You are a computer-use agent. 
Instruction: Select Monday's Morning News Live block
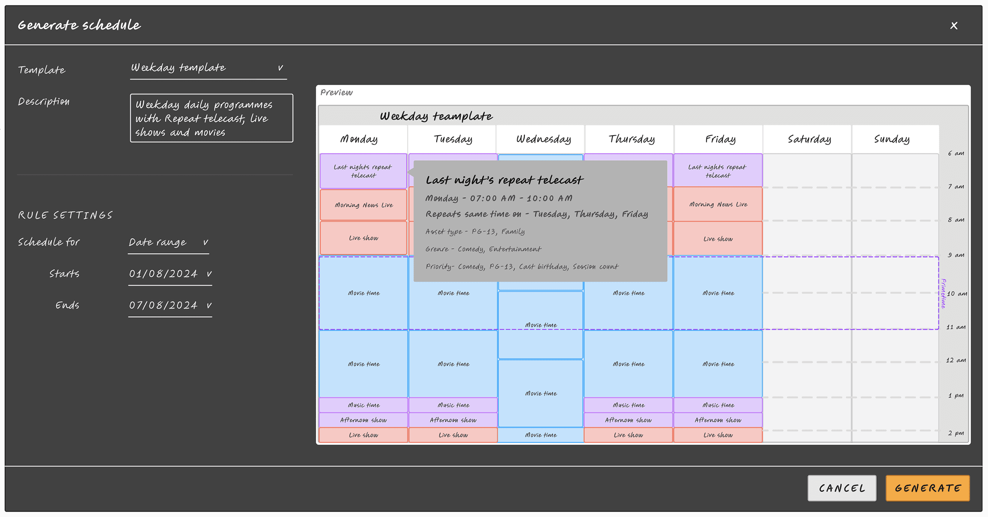click(363, 205)
